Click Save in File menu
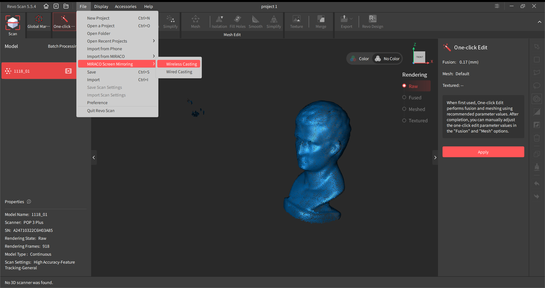The image size is (545, 288). click(118, 72)
